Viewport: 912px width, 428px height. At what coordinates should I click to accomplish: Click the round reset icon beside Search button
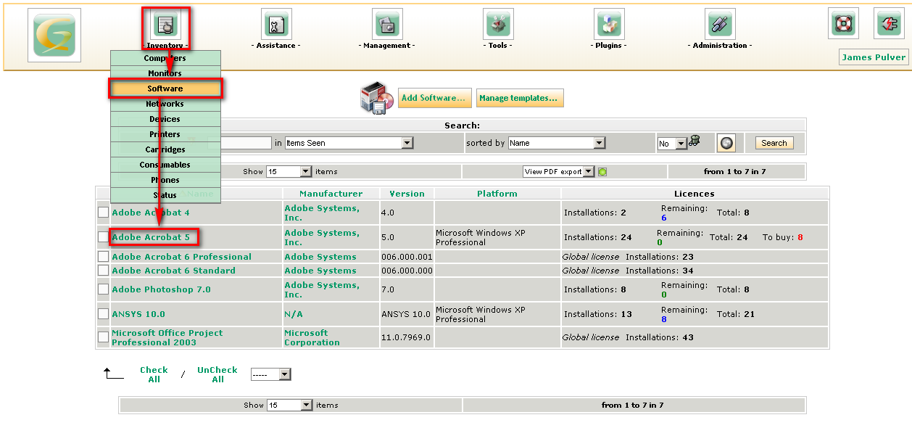tap(726, 143)
